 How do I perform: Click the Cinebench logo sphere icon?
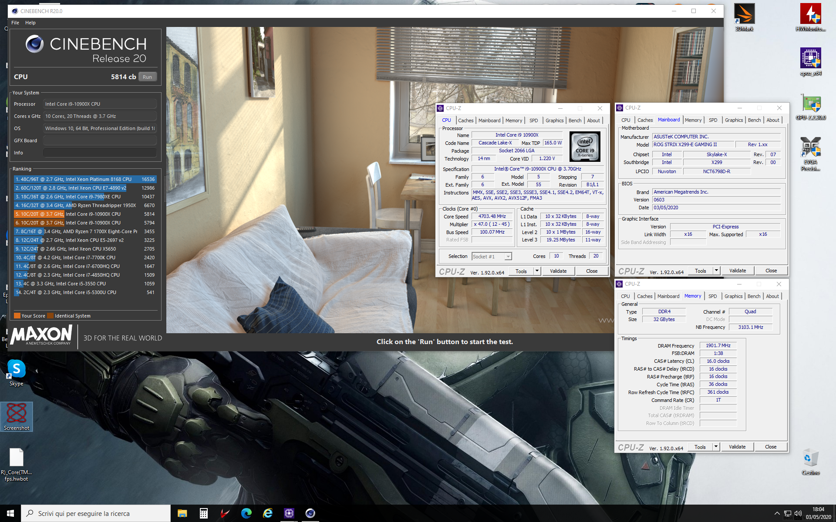click(35, 44)
